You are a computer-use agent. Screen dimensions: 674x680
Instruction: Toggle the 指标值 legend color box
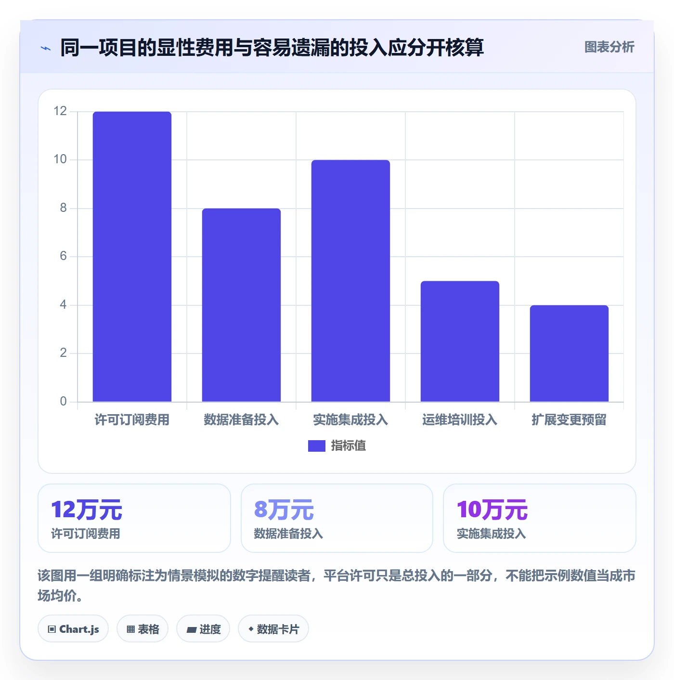(x=317, y=446)
